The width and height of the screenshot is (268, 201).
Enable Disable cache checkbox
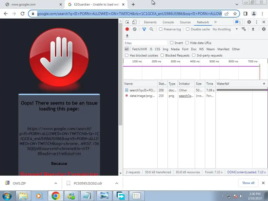point(188,29)
